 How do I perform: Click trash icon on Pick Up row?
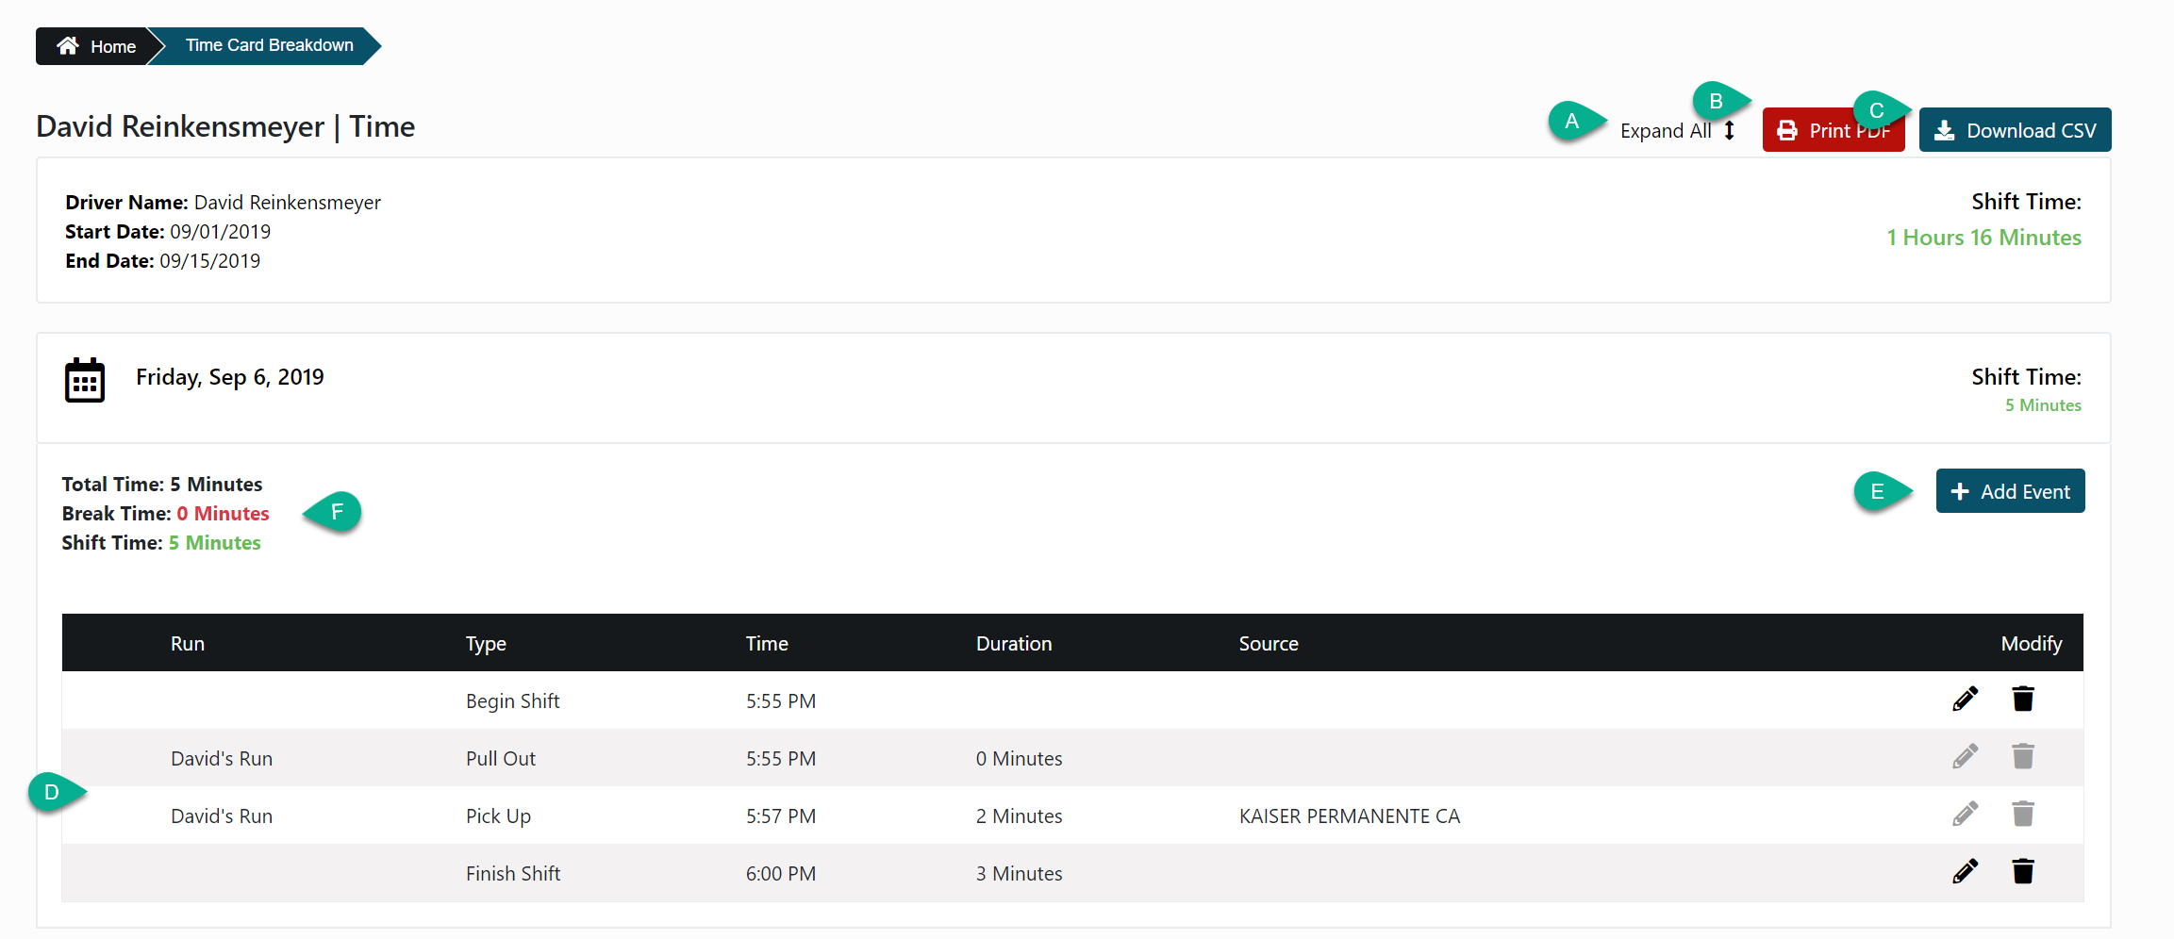[x=2022, y=814]
